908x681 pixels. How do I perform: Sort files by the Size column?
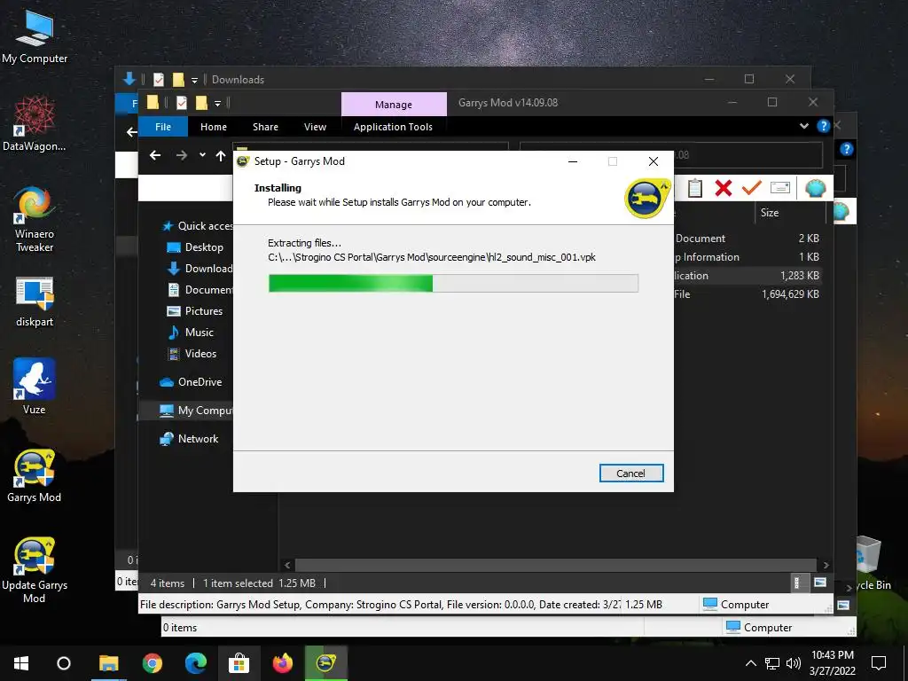click(x=791, y=213)
